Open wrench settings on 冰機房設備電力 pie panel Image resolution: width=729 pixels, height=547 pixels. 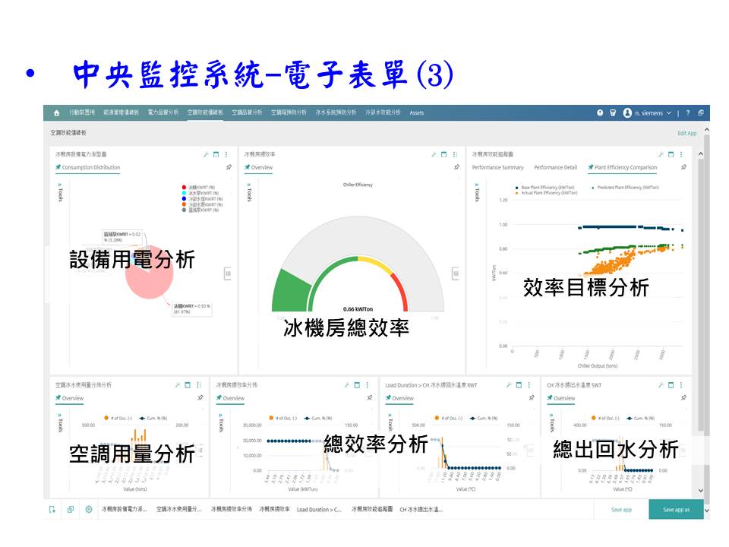click(206, 154)
